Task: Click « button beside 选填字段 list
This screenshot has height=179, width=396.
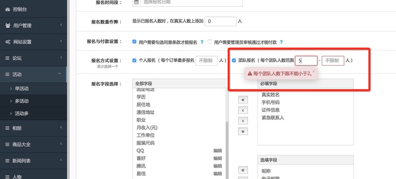Action: click(243, 170)
